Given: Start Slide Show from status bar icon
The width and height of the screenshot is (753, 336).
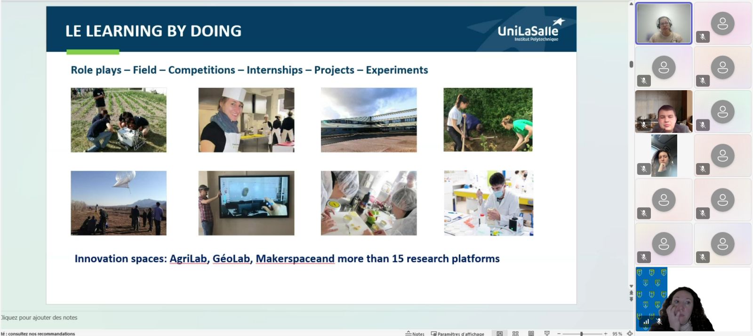Looking at the screenshot, I should [547, 333].
